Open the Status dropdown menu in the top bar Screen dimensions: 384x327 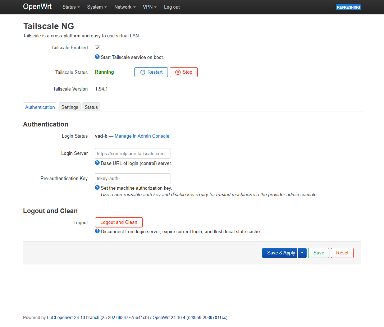[71, 7]
